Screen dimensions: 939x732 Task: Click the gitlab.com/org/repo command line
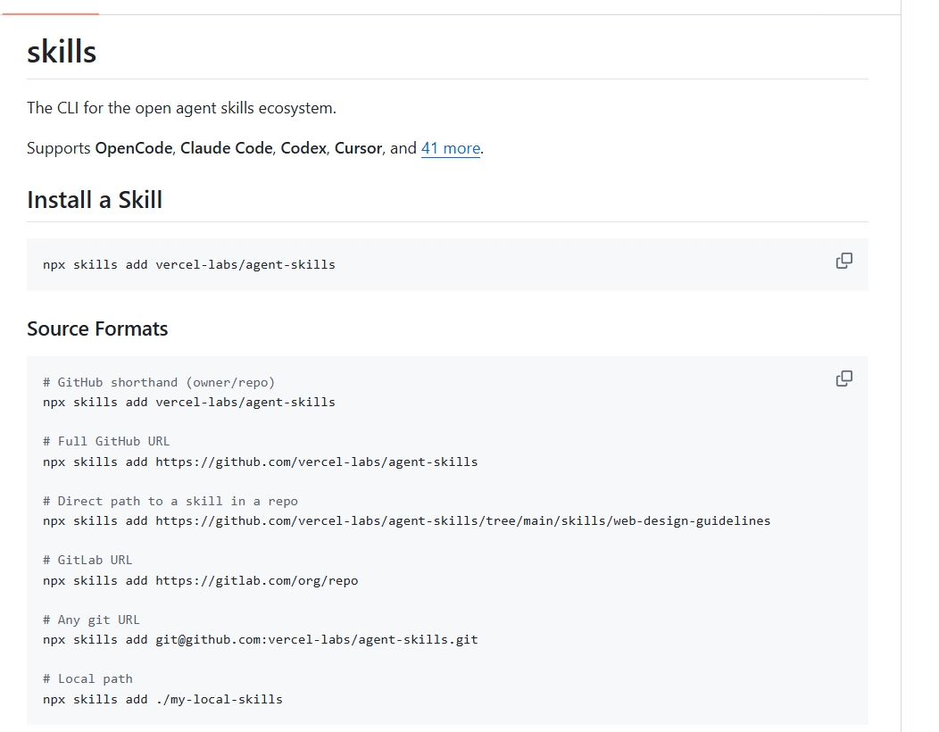pos(200,580)
